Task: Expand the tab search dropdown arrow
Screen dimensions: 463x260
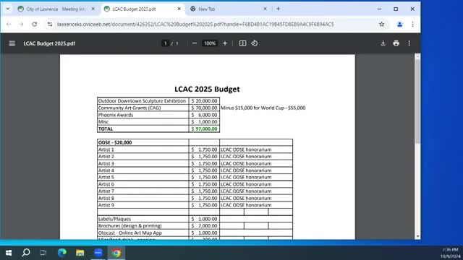Action: click(8, 9)
